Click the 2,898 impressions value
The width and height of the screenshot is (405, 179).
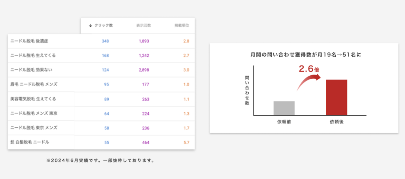click(x=143, y=70)
